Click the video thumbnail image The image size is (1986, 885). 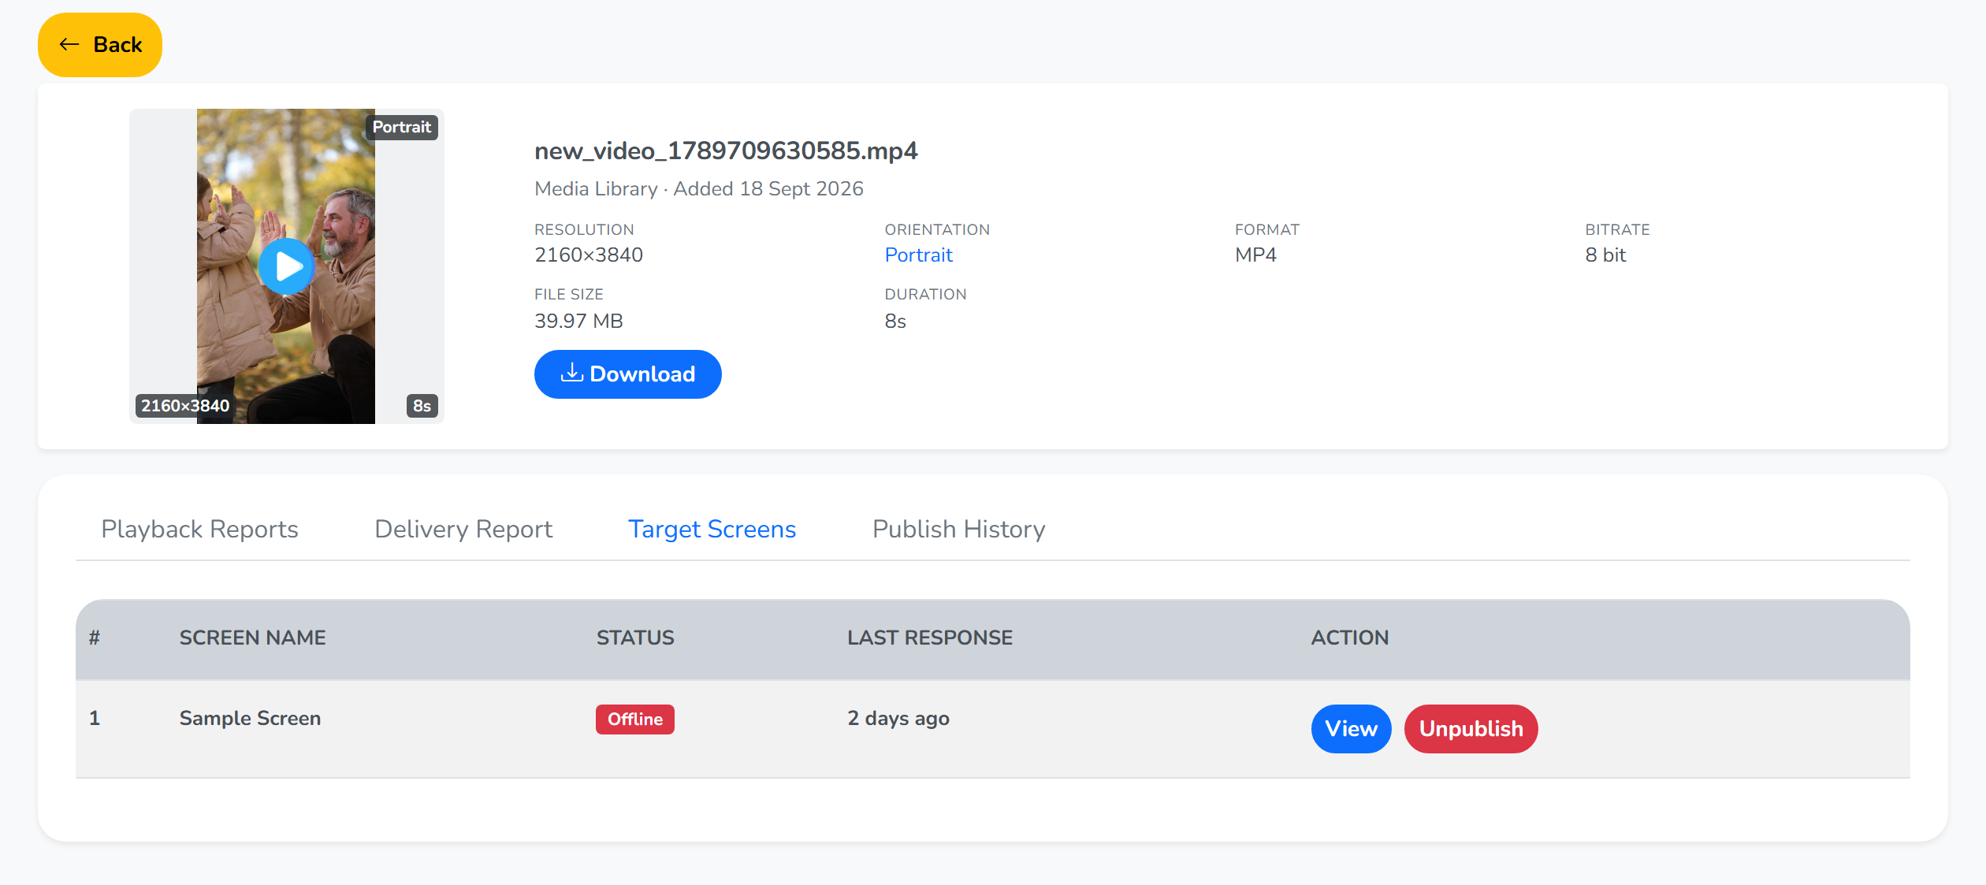(286, 266)
